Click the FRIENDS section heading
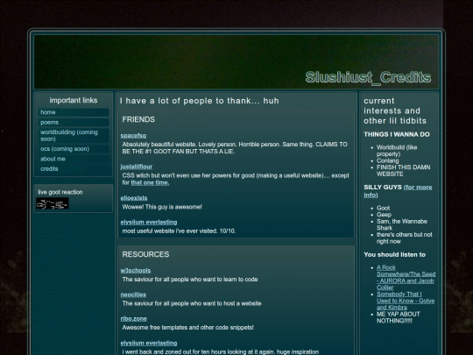473x355 pixels. point(138,119)
